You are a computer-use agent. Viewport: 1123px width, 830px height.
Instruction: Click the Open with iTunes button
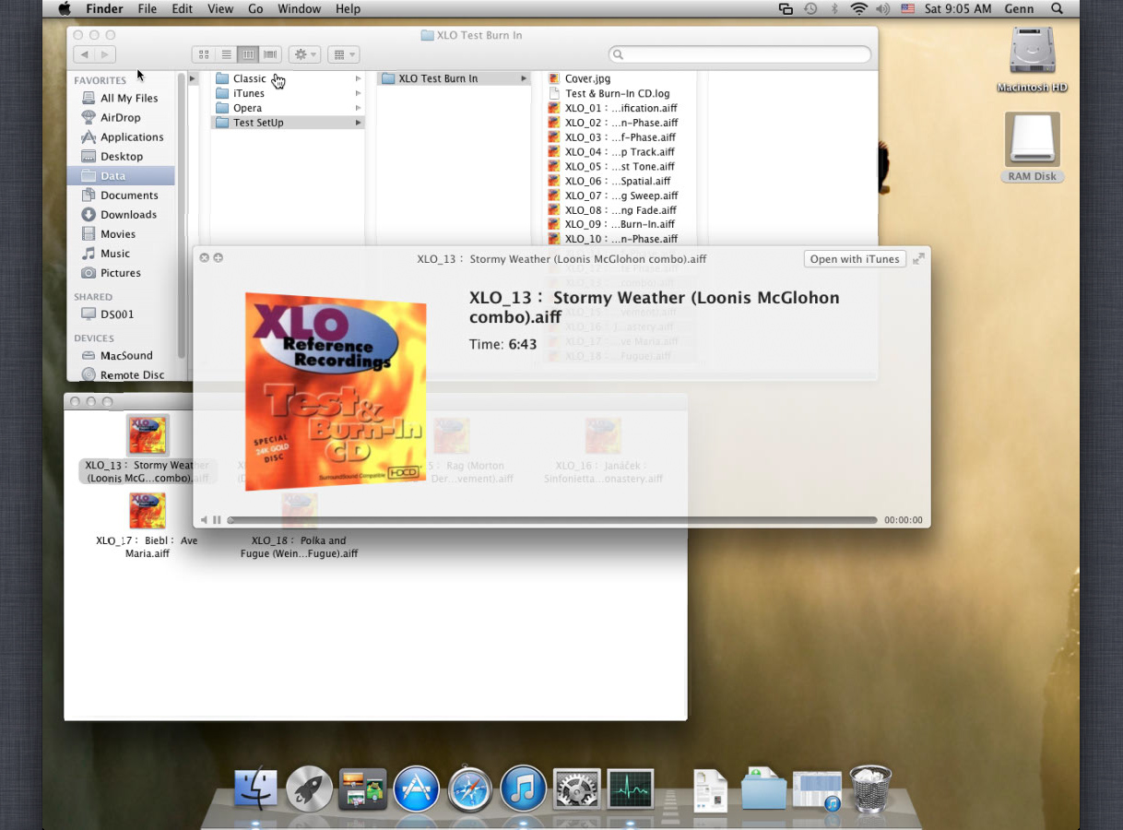(x=855, y=259)
